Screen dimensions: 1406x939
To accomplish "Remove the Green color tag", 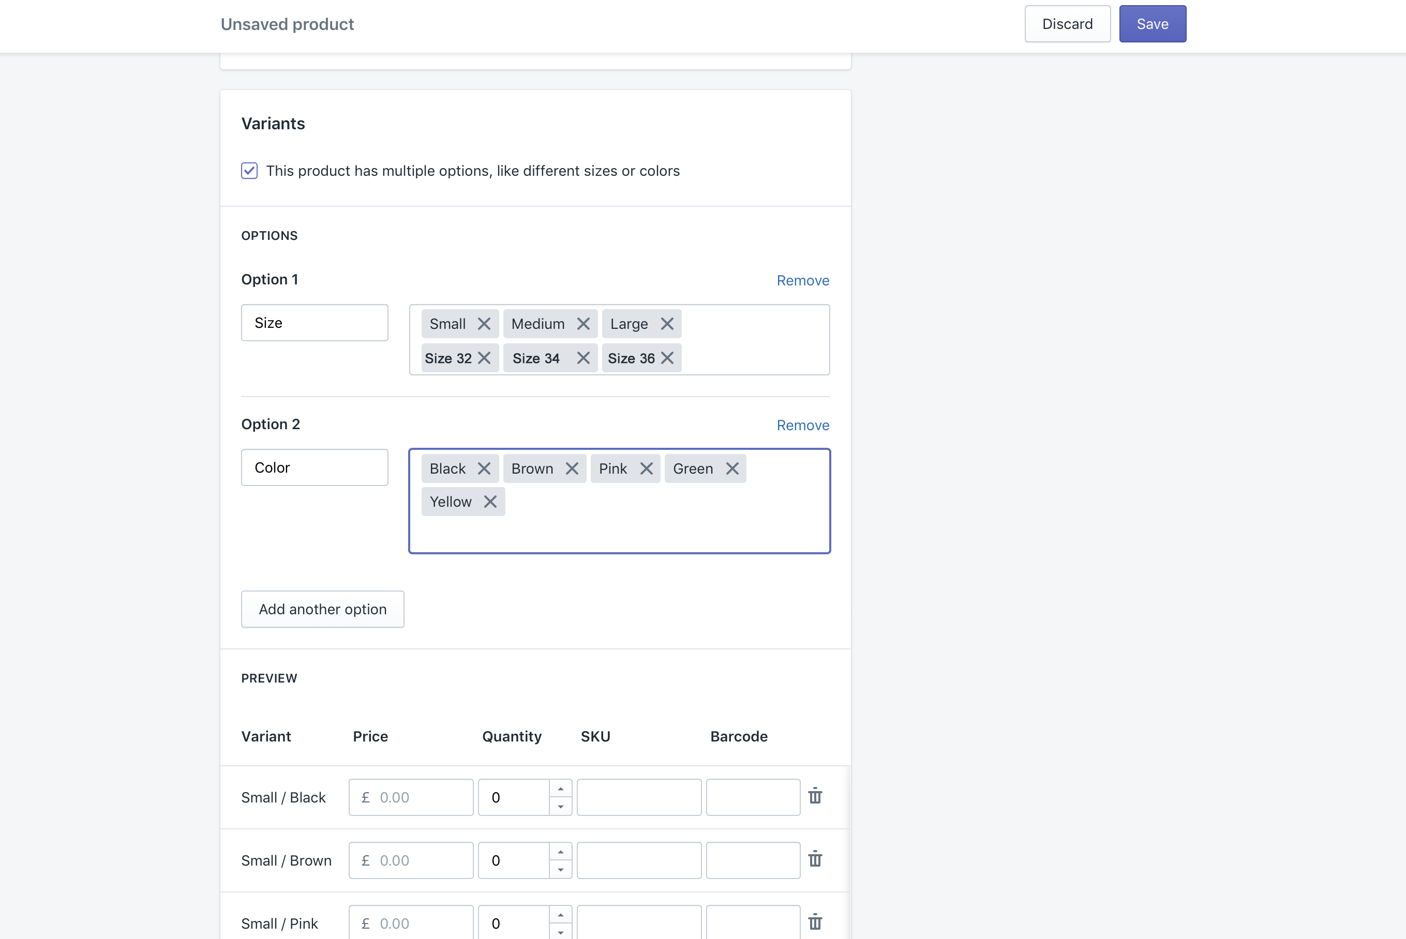I will point(732,469).
